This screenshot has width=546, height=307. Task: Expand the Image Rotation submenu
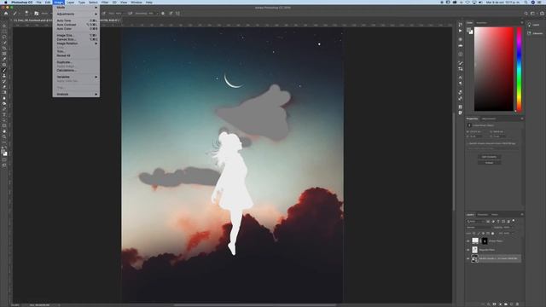[x=76, y=43]
